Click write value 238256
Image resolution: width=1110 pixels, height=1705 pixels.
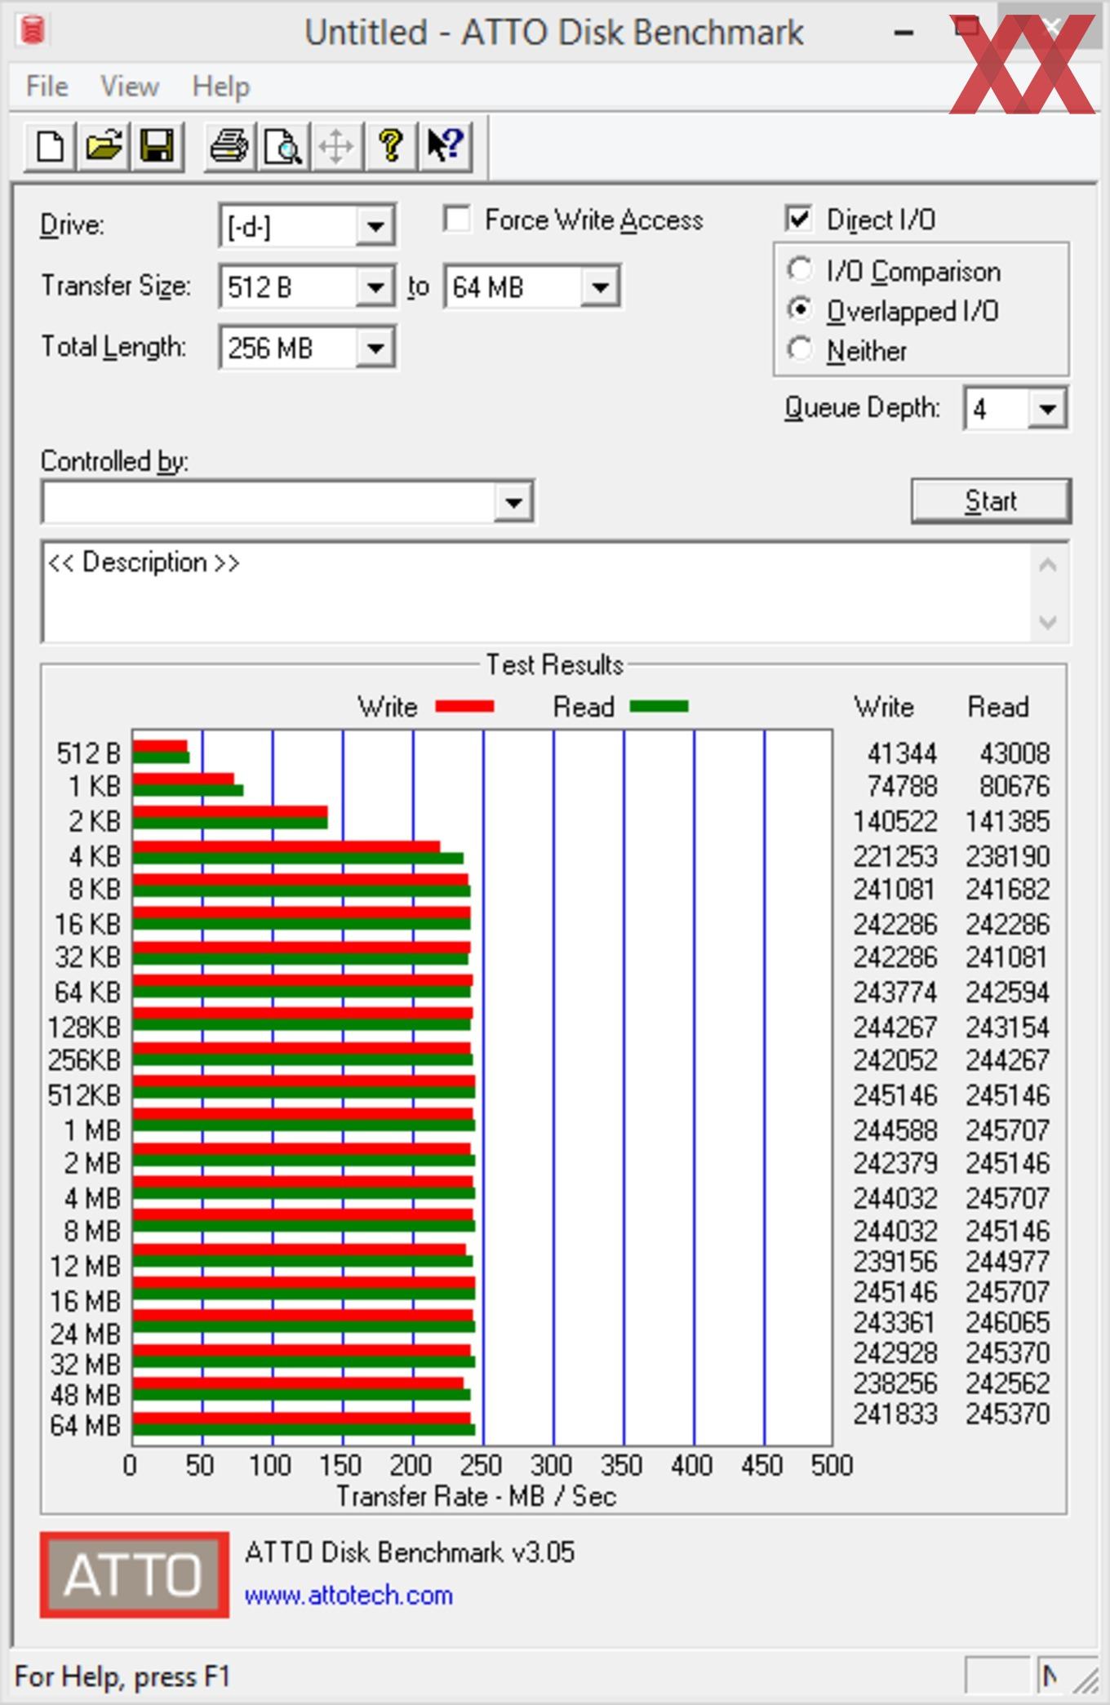(895, 1383)
